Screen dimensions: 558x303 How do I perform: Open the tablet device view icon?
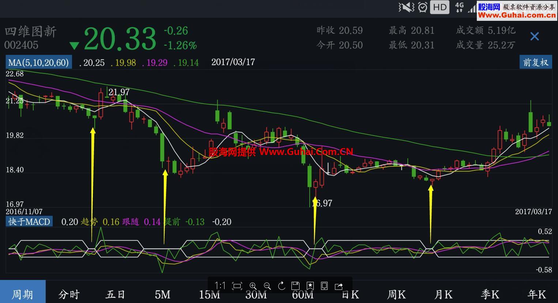tap(324, 286)
